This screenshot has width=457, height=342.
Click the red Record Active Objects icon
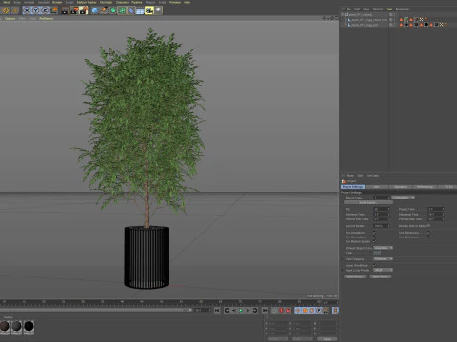281,311
